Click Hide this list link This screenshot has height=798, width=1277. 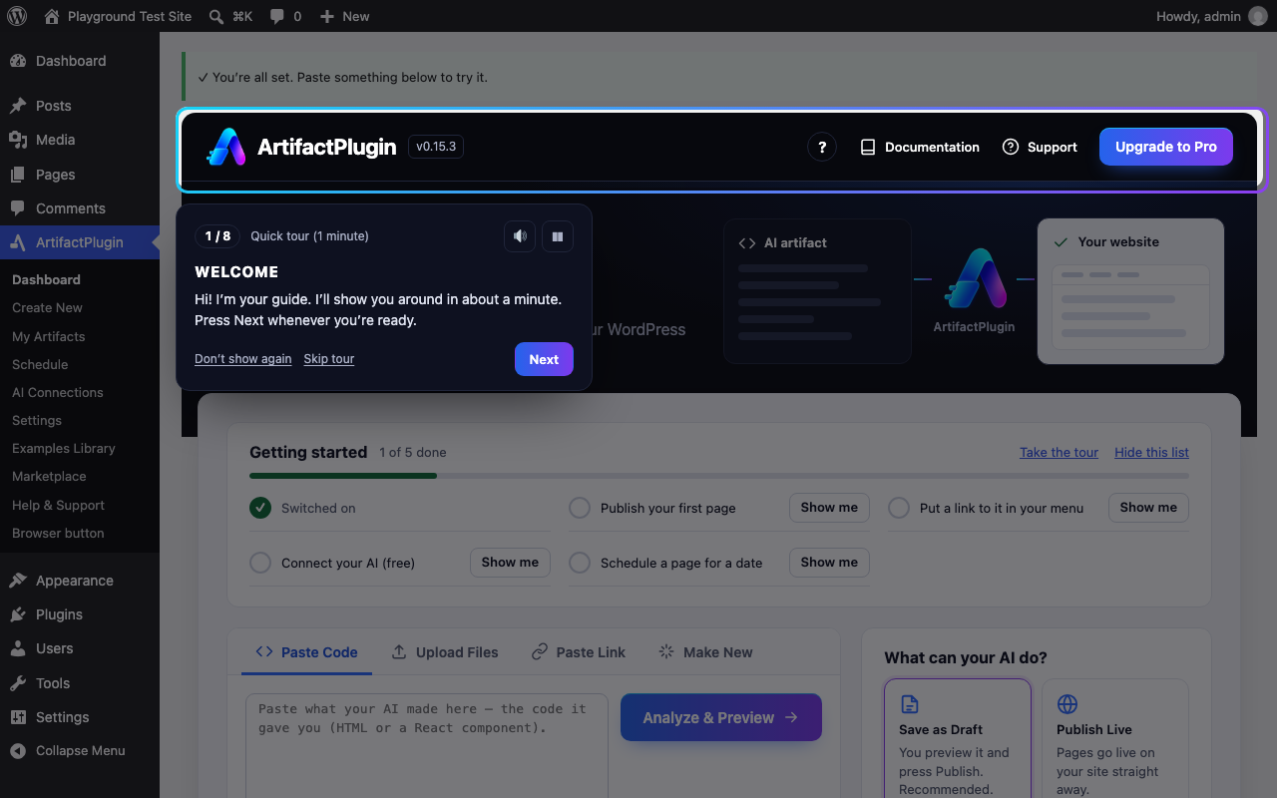1151,452
